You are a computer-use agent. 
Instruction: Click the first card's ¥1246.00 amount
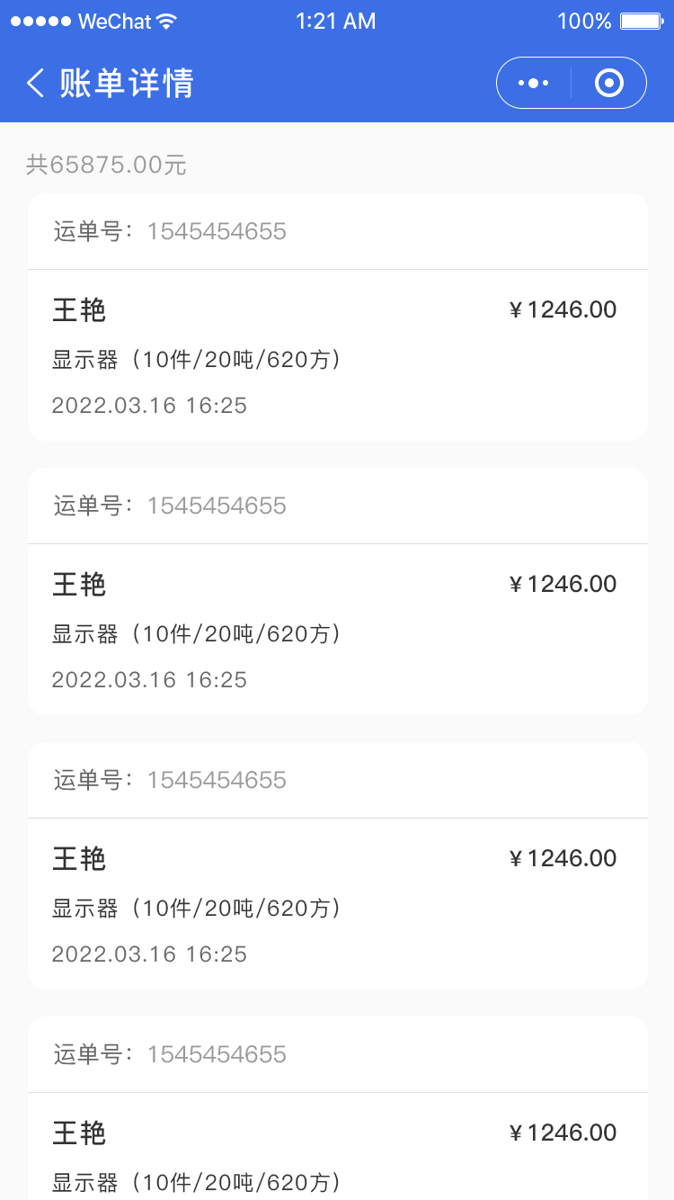pos(563,310)
